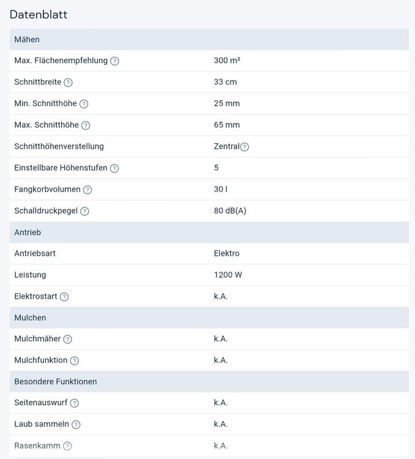Screen dimensions: 415x459
Task: Open Seitenauswurf question mark icon
Action: click(x=75, y=403)
